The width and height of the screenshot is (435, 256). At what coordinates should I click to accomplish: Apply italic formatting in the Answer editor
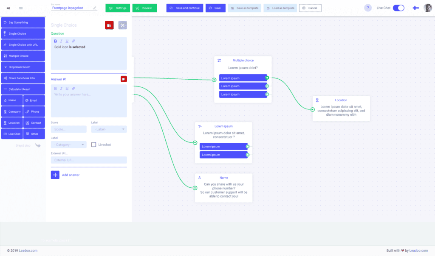coord(62,88)
